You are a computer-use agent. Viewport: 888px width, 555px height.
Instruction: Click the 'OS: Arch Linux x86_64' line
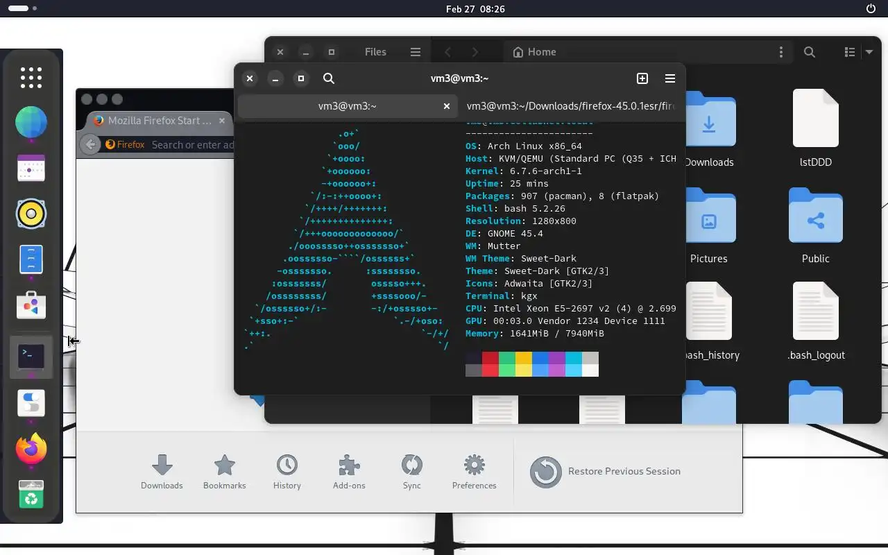coord(524,146)
